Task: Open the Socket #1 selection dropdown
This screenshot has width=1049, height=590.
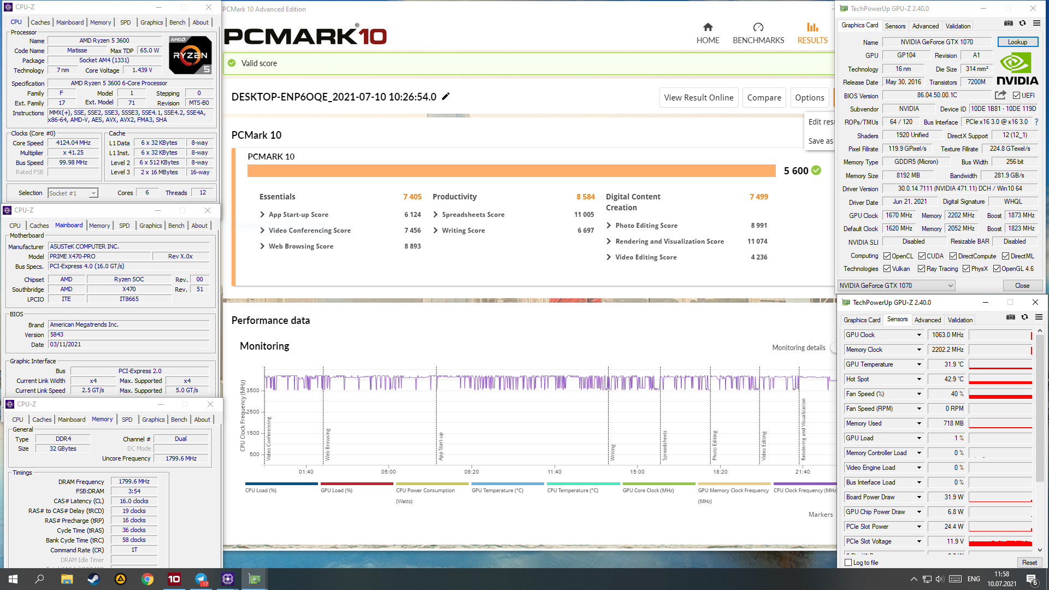Action: point(73,193)
